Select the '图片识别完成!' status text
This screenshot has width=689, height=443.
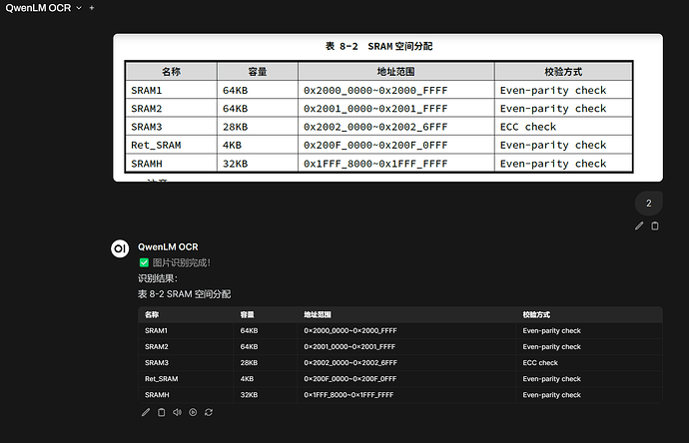tap(182, 263)
